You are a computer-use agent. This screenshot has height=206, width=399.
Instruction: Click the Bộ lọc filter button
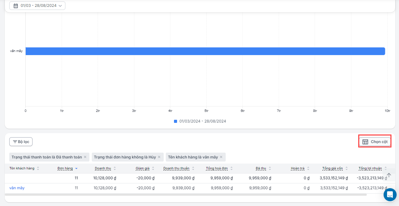pyautogui.click(x=21, y=142)
